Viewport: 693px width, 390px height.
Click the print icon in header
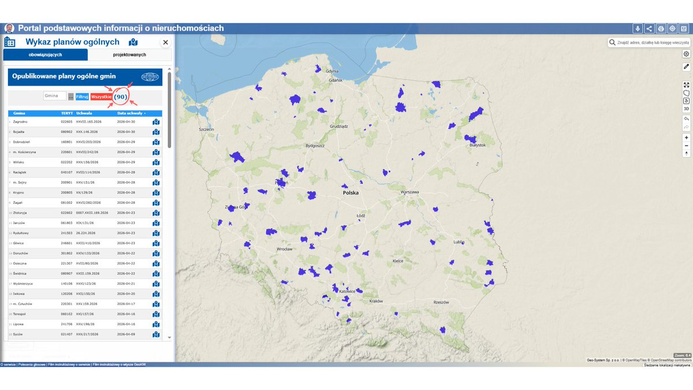(661, 28)
